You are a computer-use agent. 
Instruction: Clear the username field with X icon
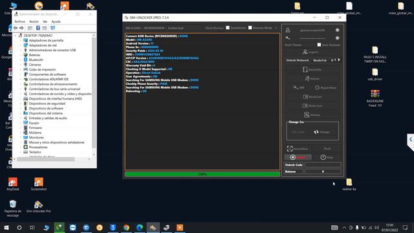pyautogui.click(x=338, y=30)
